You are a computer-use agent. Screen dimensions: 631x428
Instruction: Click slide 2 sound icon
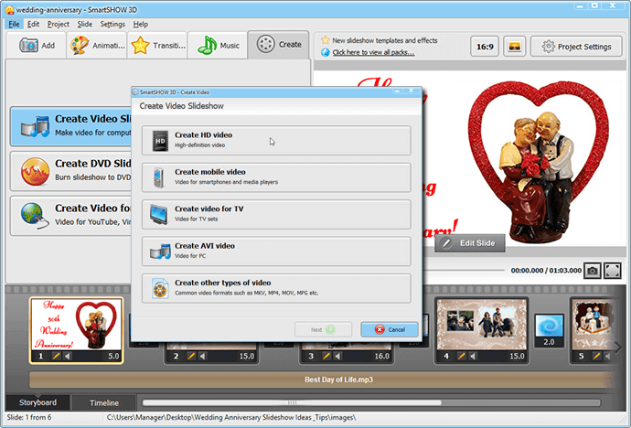203,356
